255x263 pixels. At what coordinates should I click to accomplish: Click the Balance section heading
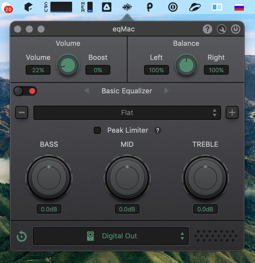[x=186, y=43]
